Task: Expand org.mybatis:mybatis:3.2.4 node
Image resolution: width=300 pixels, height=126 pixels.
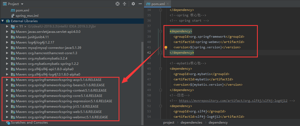Action: (x=7, y=58)
